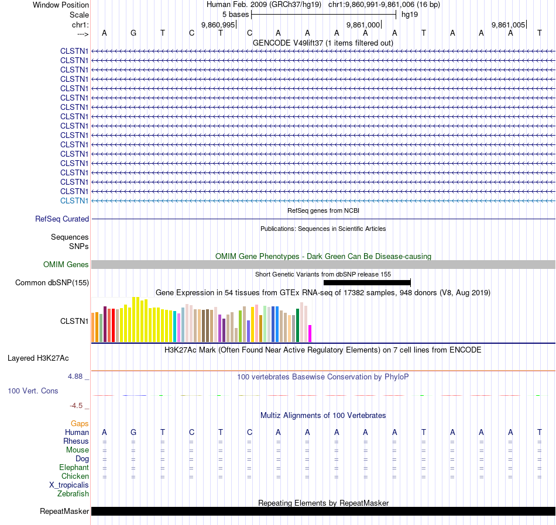The height and width of the screenshot is (525, 556).
Task: Click the 4.88 conservation scale maximum
Action: (75, 377)
